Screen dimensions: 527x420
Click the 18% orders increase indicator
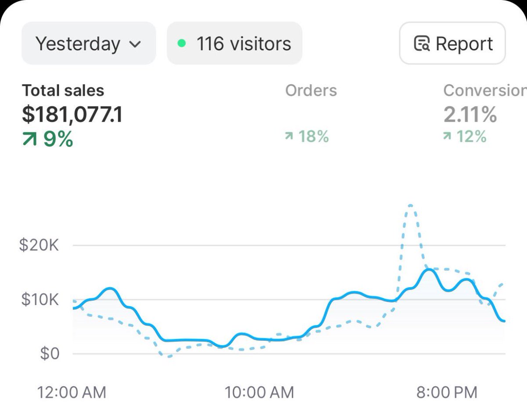coord(307,137)
